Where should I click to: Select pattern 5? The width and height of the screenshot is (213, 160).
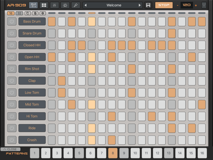(79, 153)
